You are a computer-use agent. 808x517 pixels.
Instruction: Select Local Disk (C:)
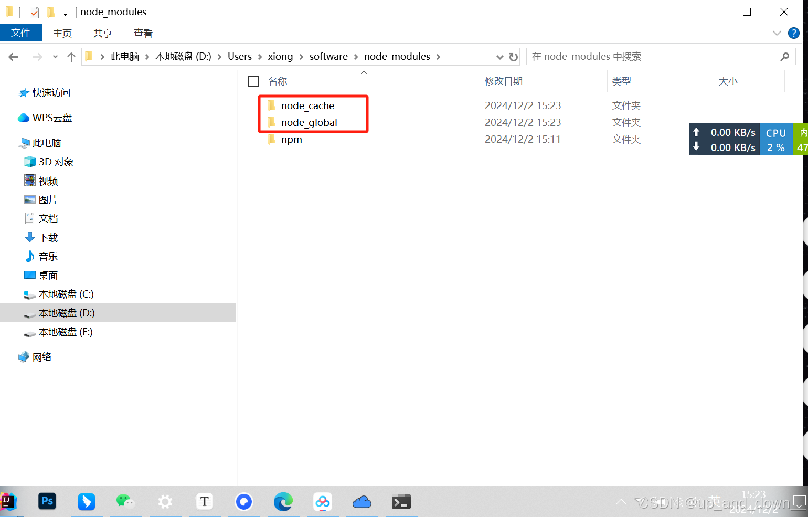(59, 294)
